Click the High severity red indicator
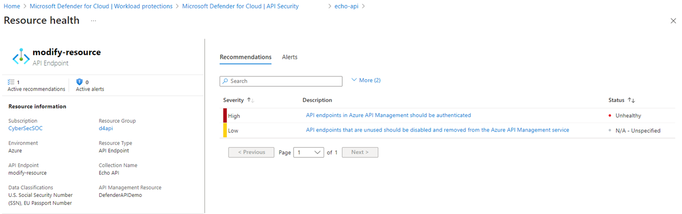Screen dimensions: 682x214 point(225,116)
